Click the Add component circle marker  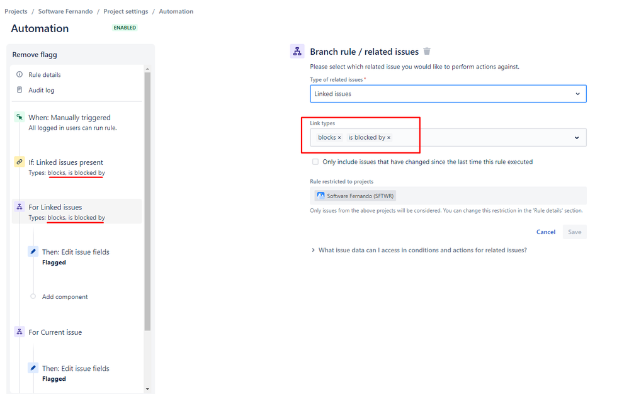[x=33, y=296]
